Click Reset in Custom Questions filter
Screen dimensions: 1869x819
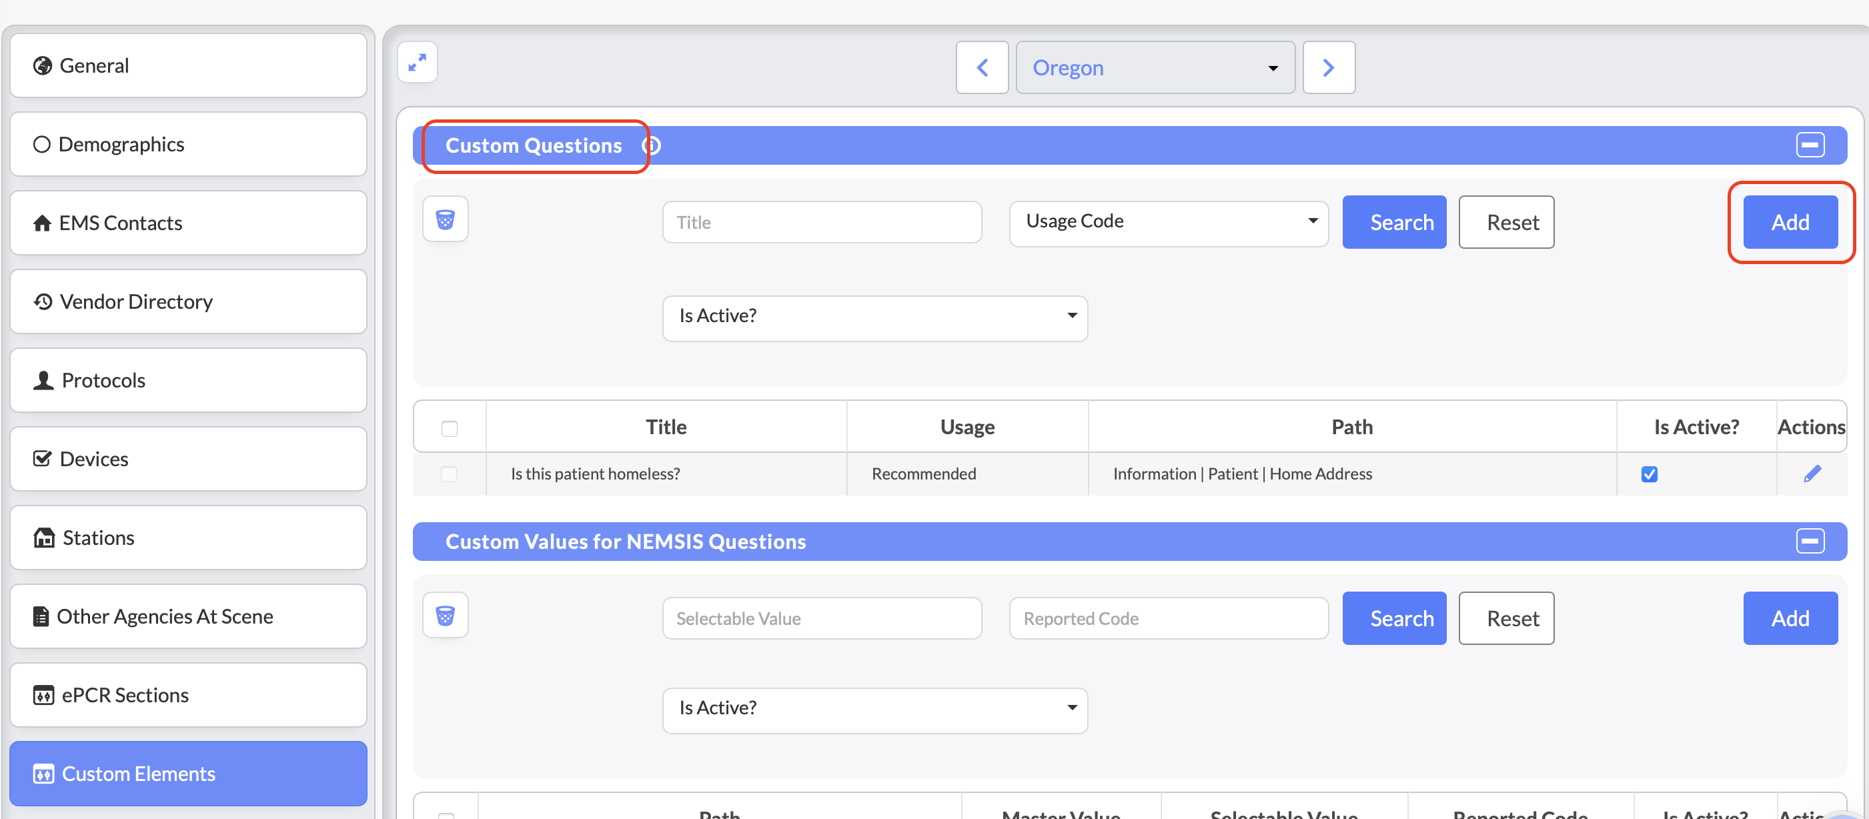[x=1505, y=222]
